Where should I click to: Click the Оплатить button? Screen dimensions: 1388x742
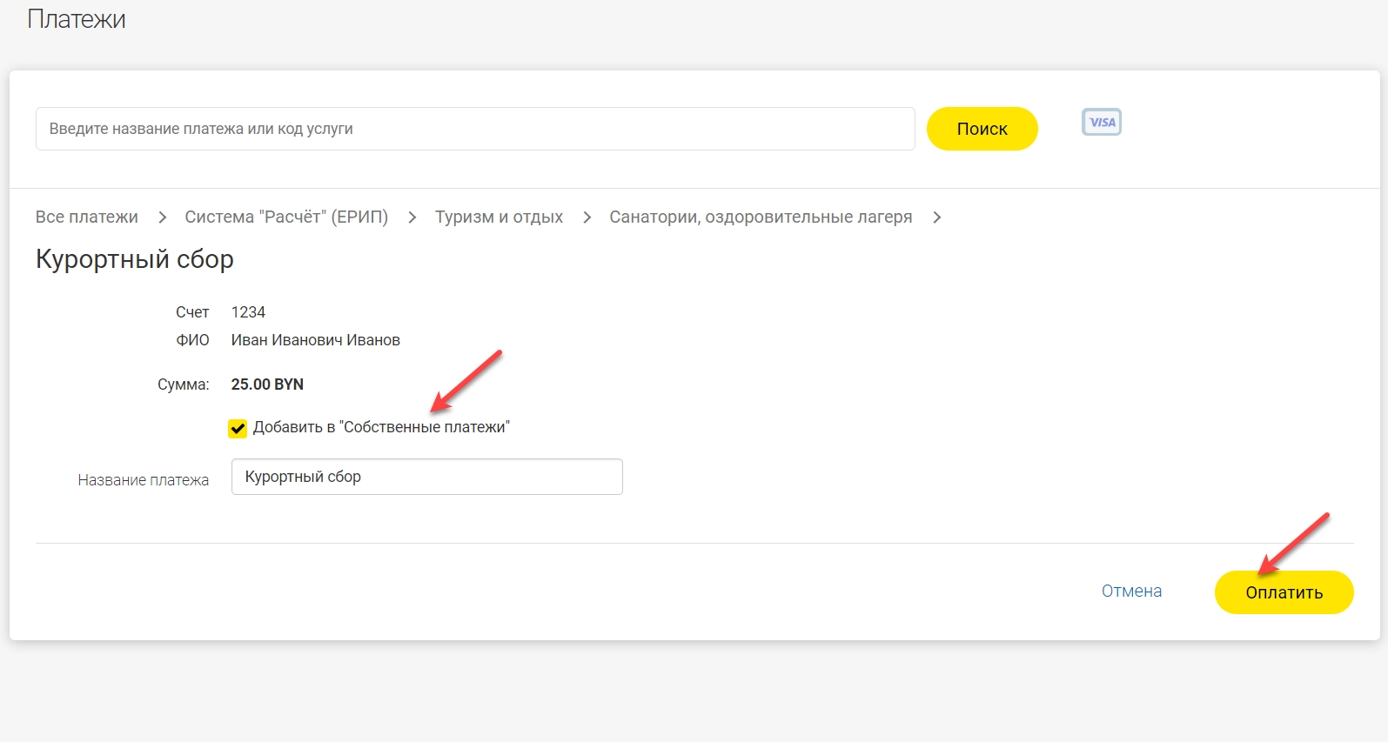click(x=1284, y=592)
